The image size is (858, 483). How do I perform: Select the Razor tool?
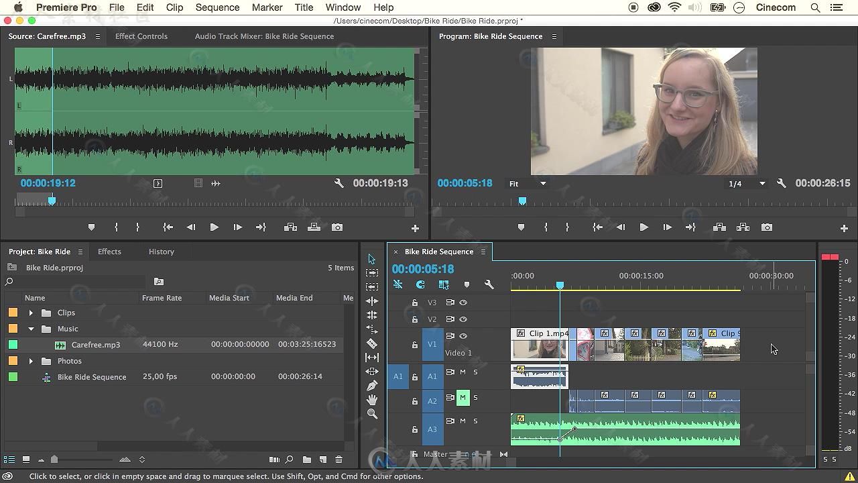tap(372, 343)
